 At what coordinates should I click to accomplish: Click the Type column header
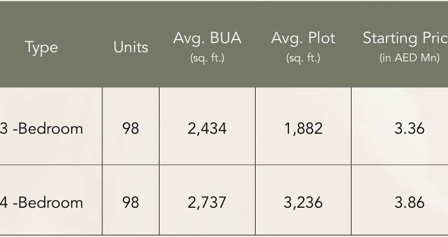coord(41,47)
